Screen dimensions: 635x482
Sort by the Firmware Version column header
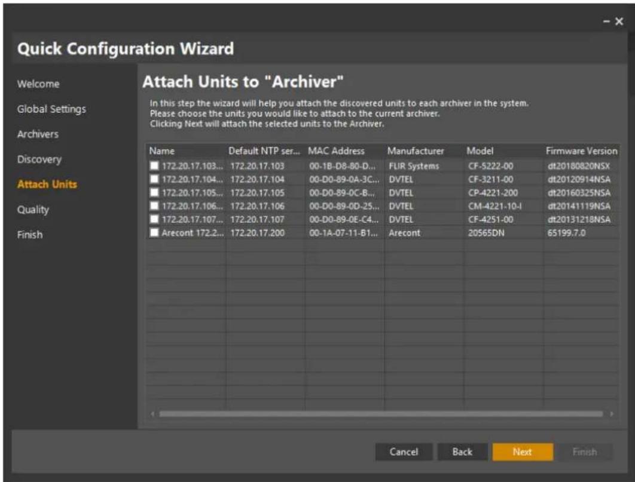582,151
